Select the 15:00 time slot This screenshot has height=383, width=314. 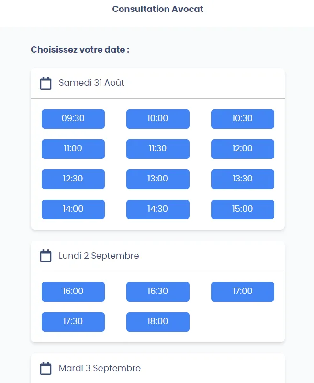(243, 209)
